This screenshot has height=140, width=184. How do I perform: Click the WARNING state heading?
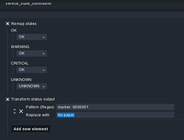[x=20, y=47]
